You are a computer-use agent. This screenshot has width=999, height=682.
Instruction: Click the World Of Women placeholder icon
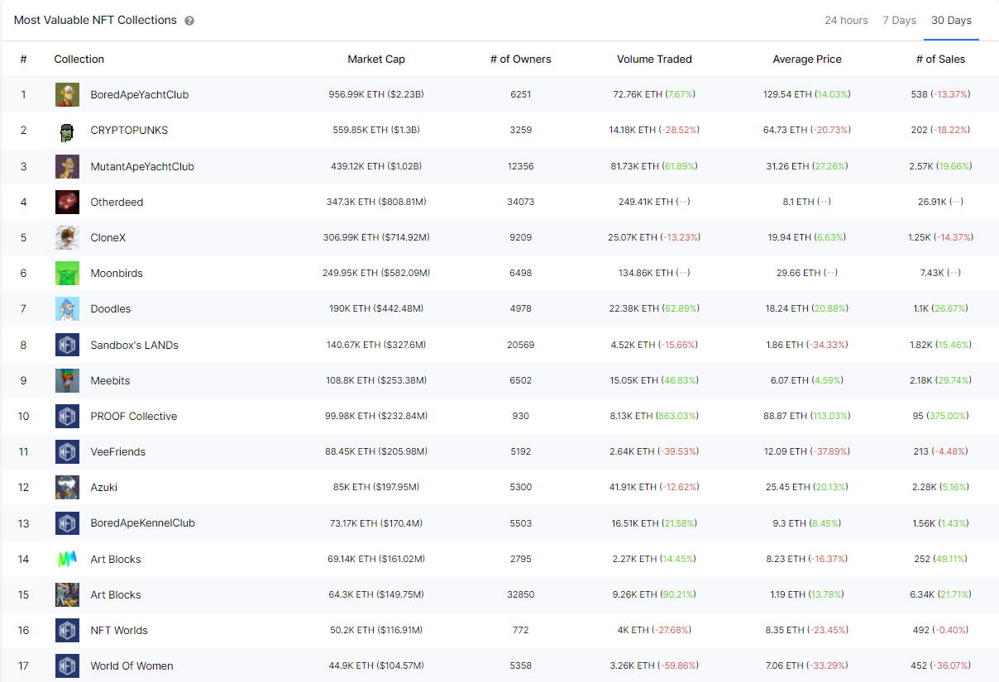(67, 665)
